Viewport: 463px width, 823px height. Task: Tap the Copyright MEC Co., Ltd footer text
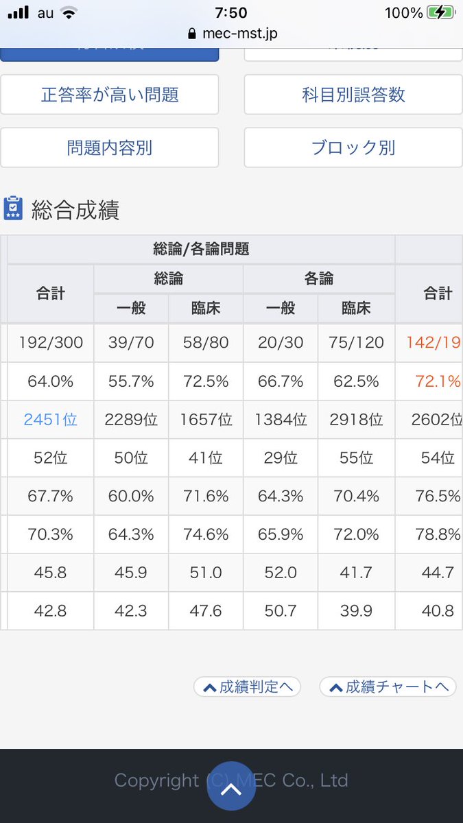231,780
